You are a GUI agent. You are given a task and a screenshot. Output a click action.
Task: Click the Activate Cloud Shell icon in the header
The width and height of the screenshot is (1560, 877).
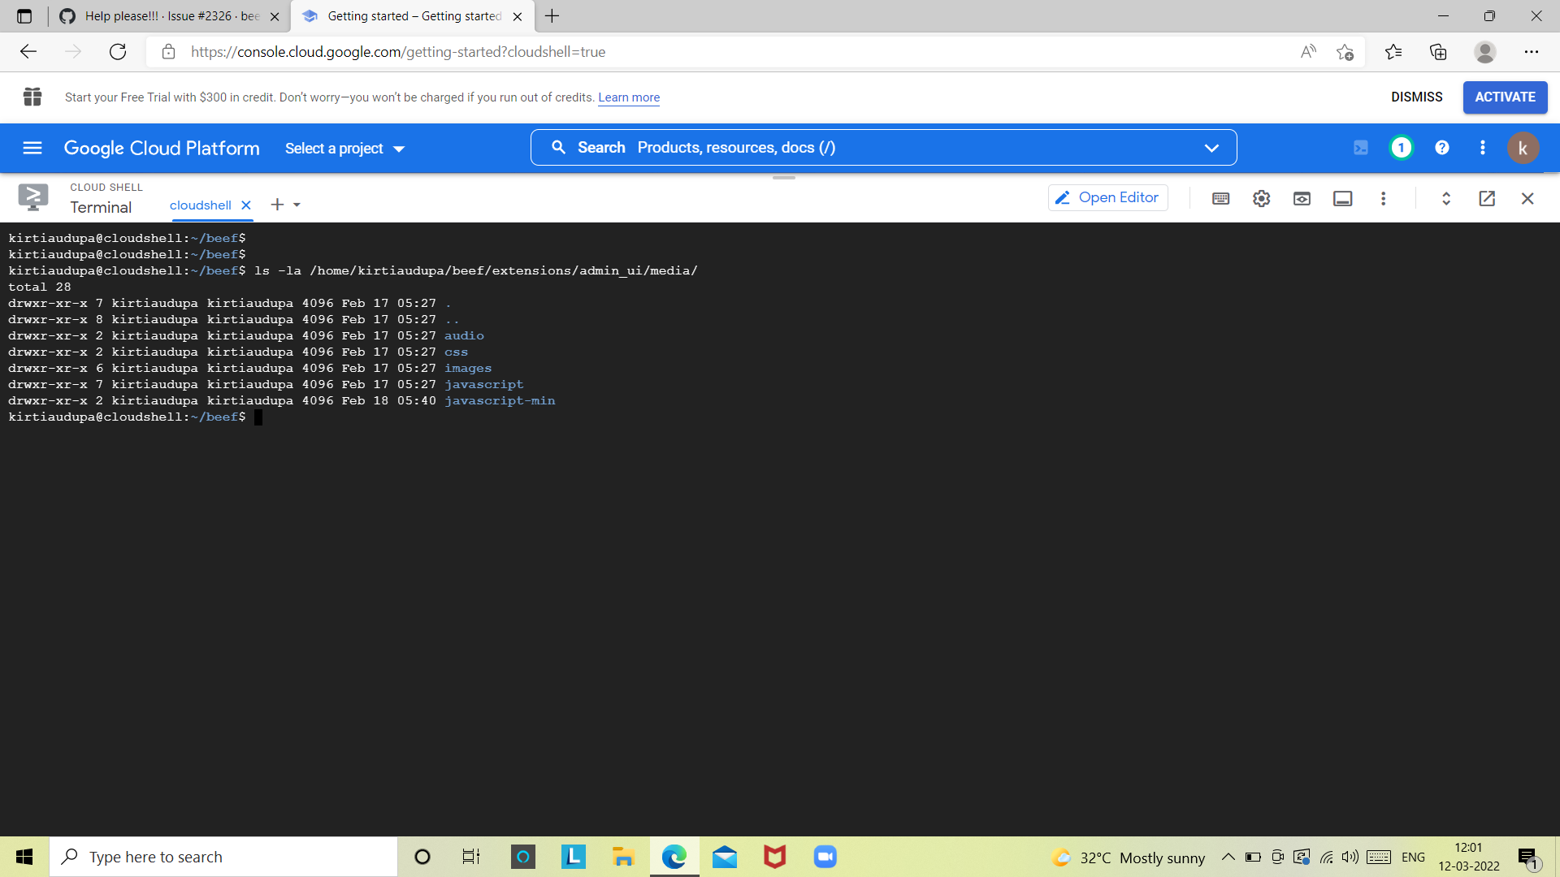tap(1362, 148)
